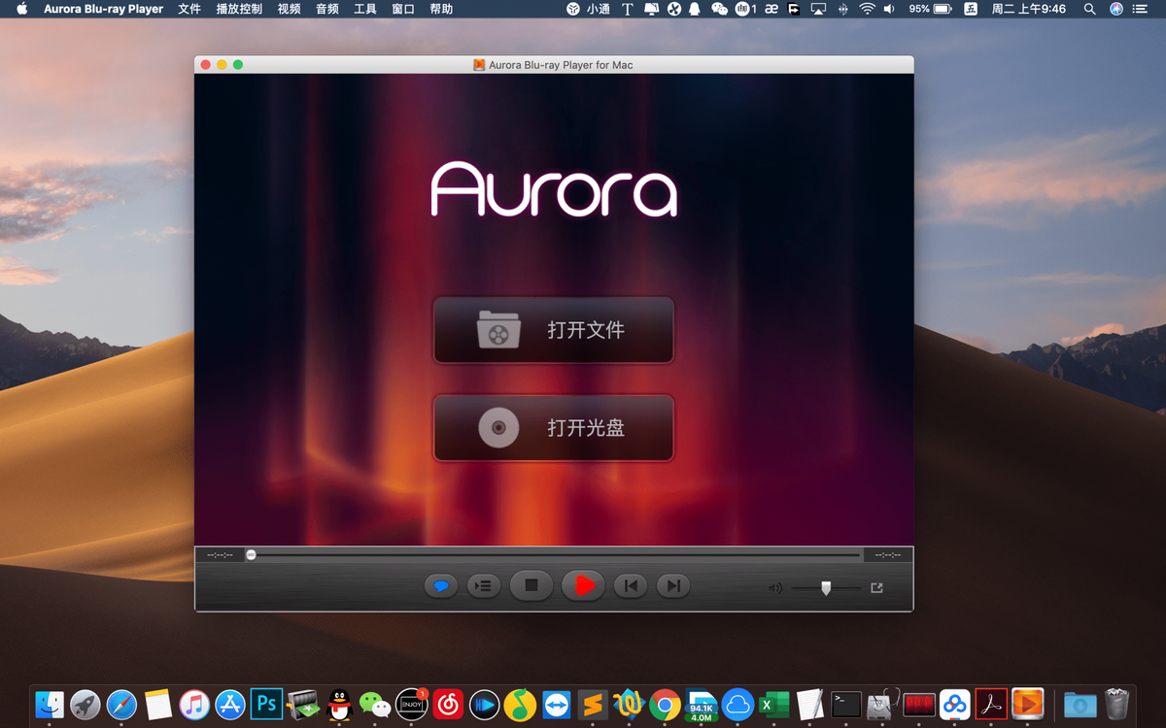Image resolution: width=1166 pixels, height=728 pixels.
Task: Click the blue share bubble icon
Action: 441,585
